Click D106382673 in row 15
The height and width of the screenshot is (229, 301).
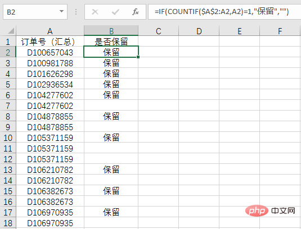pyautogui.click(x=50, y=191)
